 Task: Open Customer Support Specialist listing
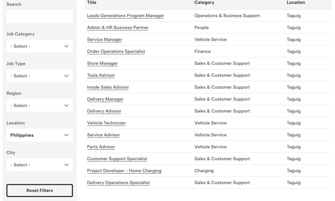[x=117, y=159]
